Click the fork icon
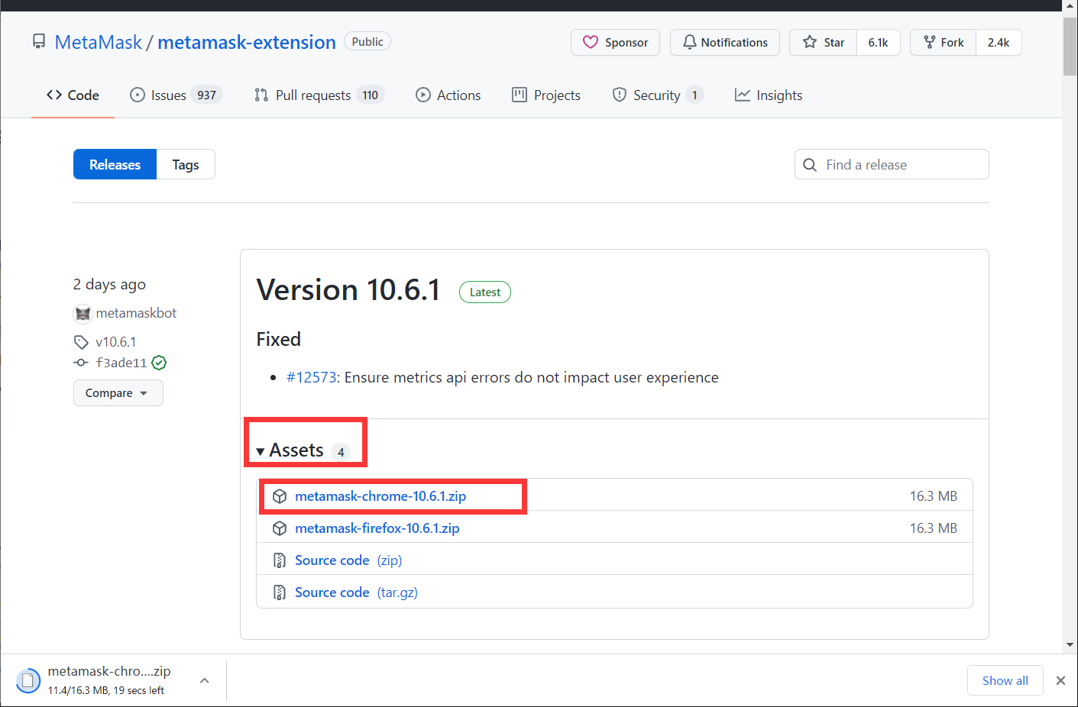Image resolution: width=1078 pixels, height=707 pixels. 929,42
